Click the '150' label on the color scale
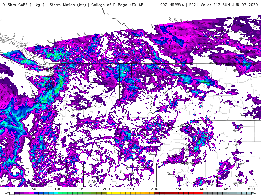This screenshot has height=195, width=261. tap(82, 189)
